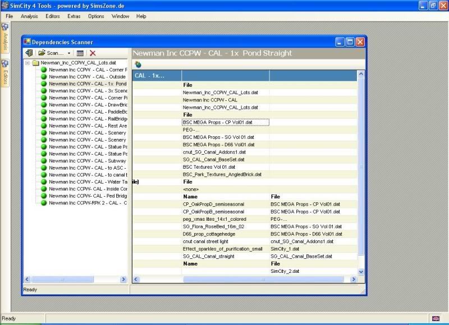The image size is (449, 325).
Task: Open the Analysis menu
Action: (x=29, y=16)
